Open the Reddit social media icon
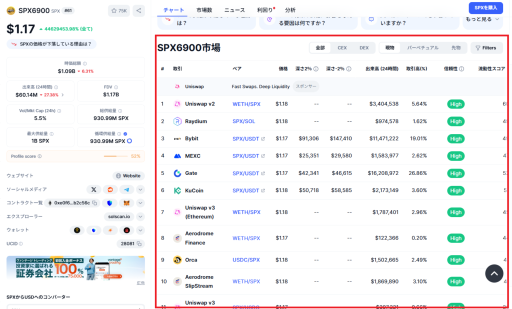 tap(110, 189)
